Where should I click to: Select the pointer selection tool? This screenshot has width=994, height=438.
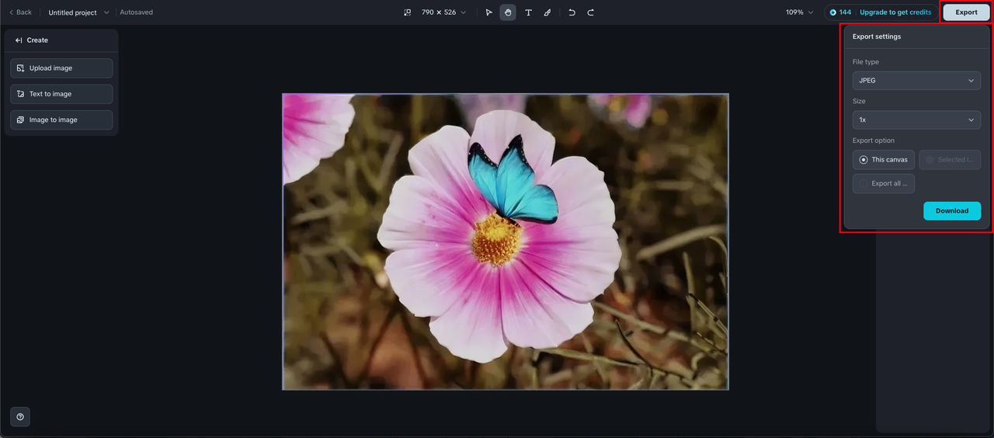(488, 12)
